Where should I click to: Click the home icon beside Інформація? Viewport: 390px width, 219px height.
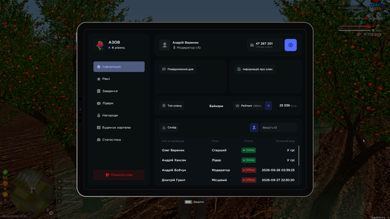tap(99, 67)
